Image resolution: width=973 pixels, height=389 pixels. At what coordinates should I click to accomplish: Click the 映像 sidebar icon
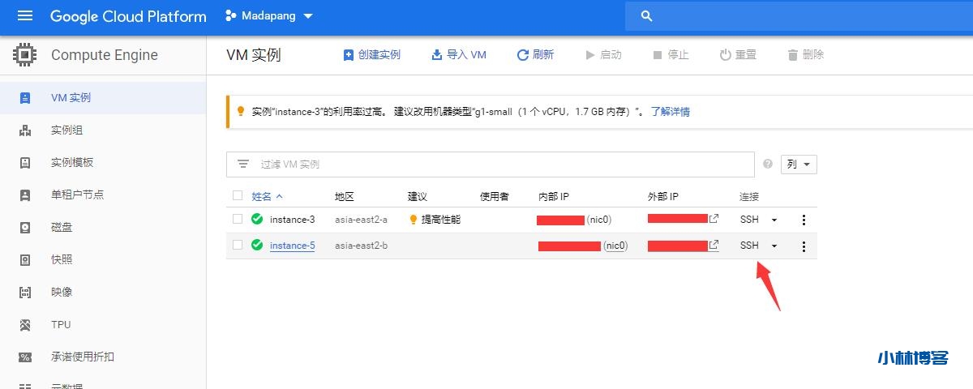pos(25,293)
